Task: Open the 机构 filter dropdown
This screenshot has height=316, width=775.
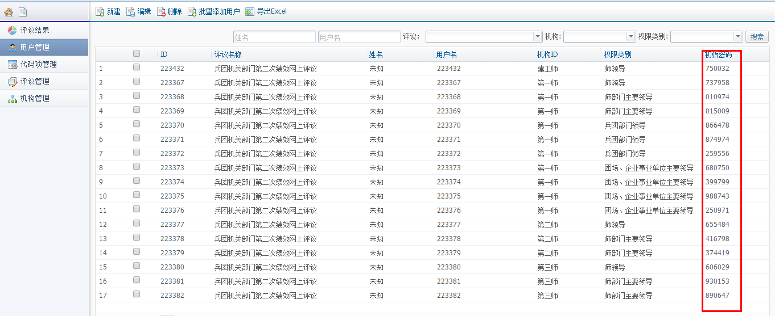Action: 630,36
